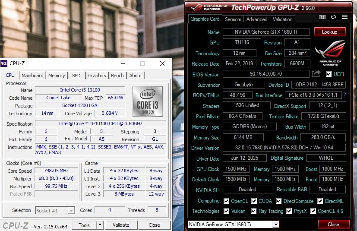Image resolution: width=357 pixels, height=231 pixels.
Task: Take a screenshot with GPU-Z camera icon
Action: [x=322, y=17]
